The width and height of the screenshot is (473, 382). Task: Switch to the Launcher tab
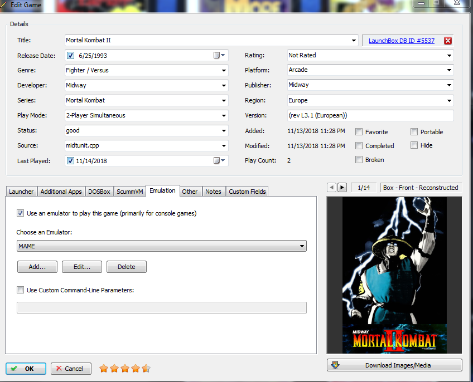coord(21,192)
